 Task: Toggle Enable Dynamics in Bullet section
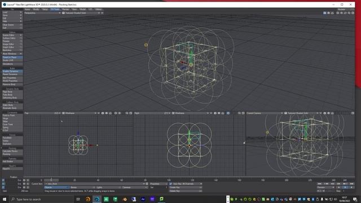coord(12,72)
